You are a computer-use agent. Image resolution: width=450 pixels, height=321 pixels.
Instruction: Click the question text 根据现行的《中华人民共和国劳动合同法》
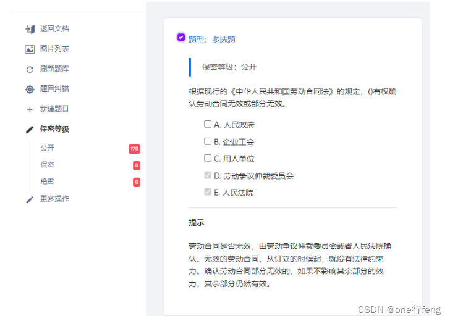pyautogui.click(x=292, y=98)
